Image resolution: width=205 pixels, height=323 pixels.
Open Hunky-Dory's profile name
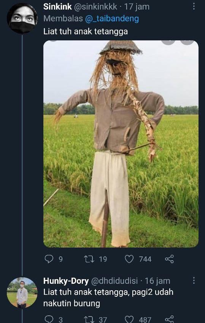[x=66, y=281]
